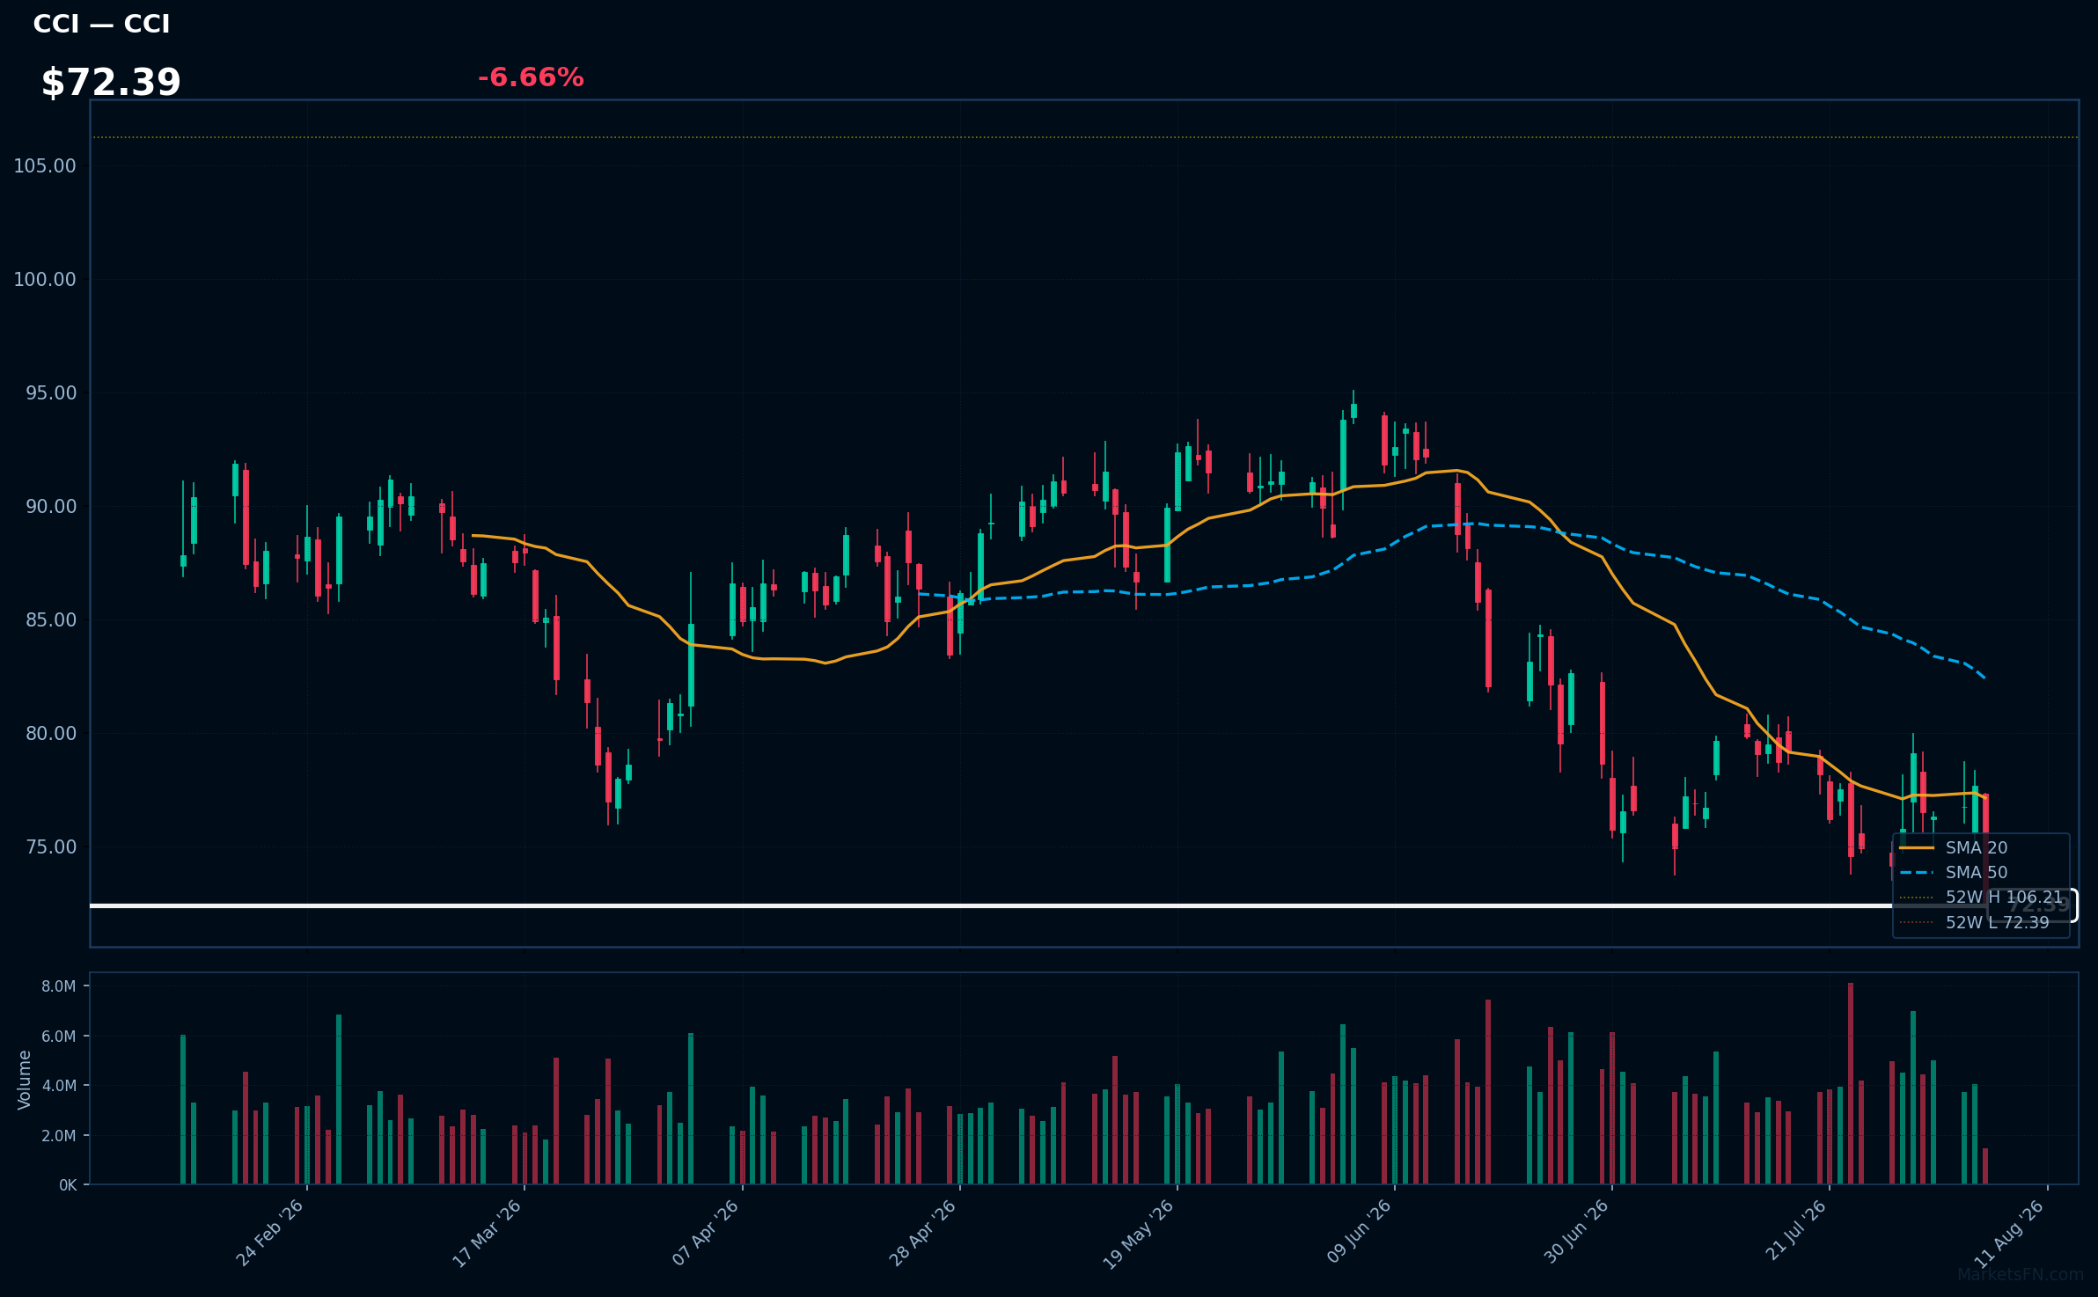Click the CCI — CCI chart title
Viewport: 2098px width, 1297px height.
(101, 24)
